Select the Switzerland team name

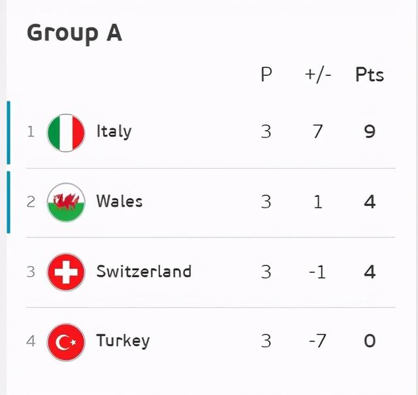144,271
